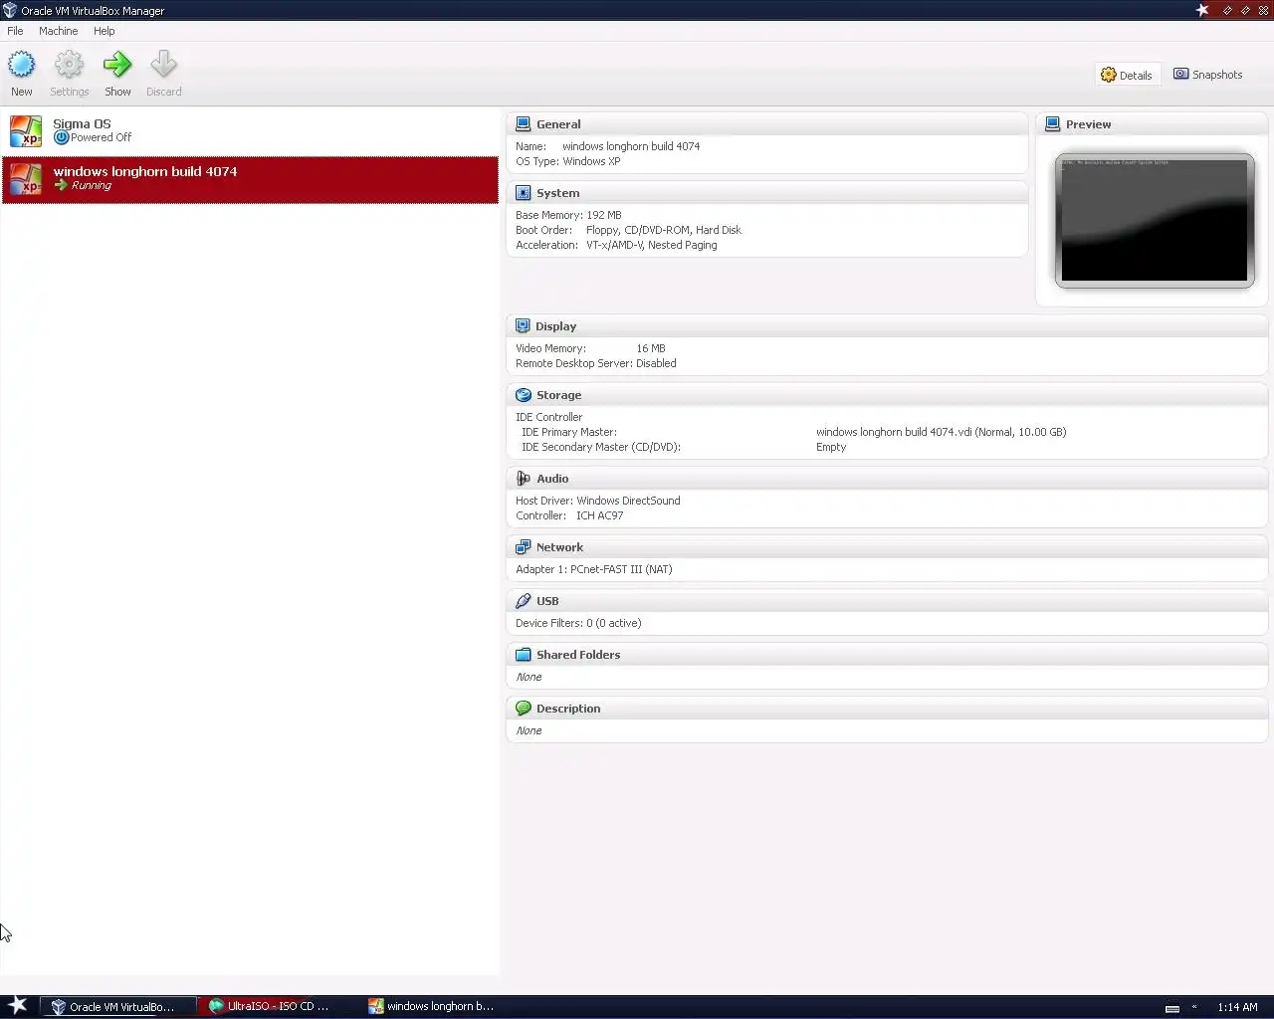
Task: Click 'Host Driver: Windows DirectSound' text
Action: tap(598, 501)
